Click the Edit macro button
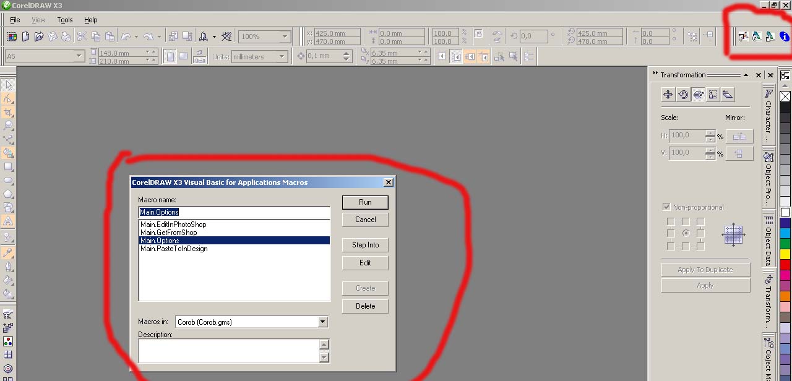This screenshot has height=381, width=792. (x=365, y=263)
